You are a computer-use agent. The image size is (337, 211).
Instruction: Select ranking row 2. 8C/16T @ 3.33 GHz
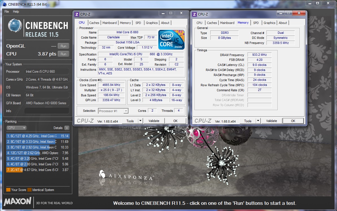tap(38, 141)
